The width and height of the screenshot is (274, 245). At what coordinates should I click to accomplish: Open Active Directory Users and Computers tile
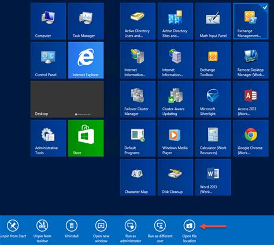[138, 21]
